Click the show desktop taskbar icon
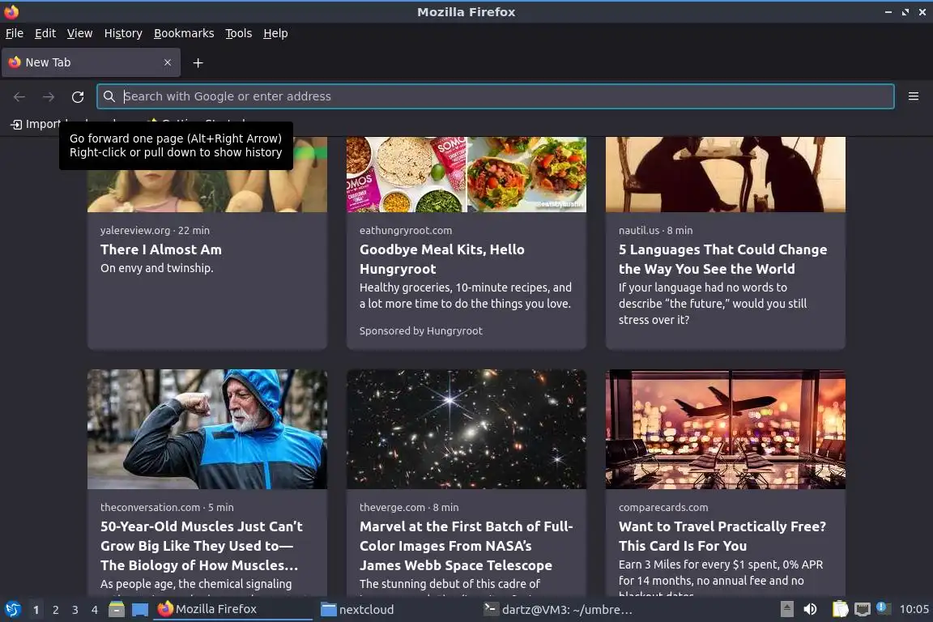Screen dimensions: 933x622 (x=140, y=610)
